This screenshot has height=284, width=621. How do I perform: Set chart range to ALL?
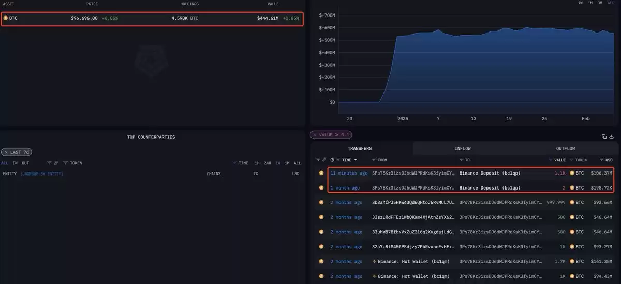point(610,3)
